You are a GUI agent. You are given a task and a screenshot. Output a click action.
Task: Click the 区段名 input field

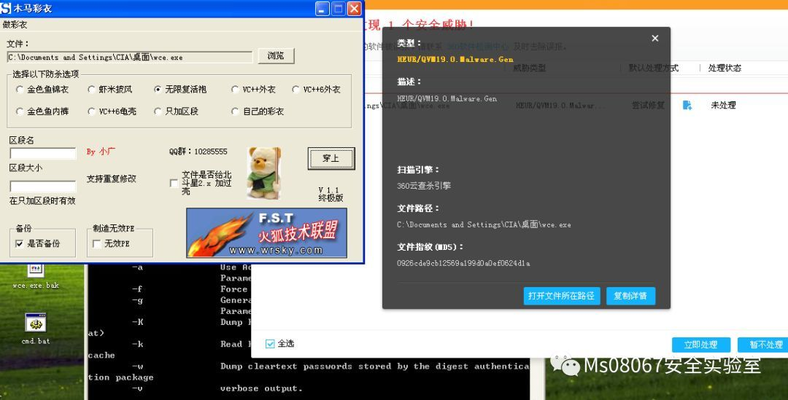coord(43,153)
